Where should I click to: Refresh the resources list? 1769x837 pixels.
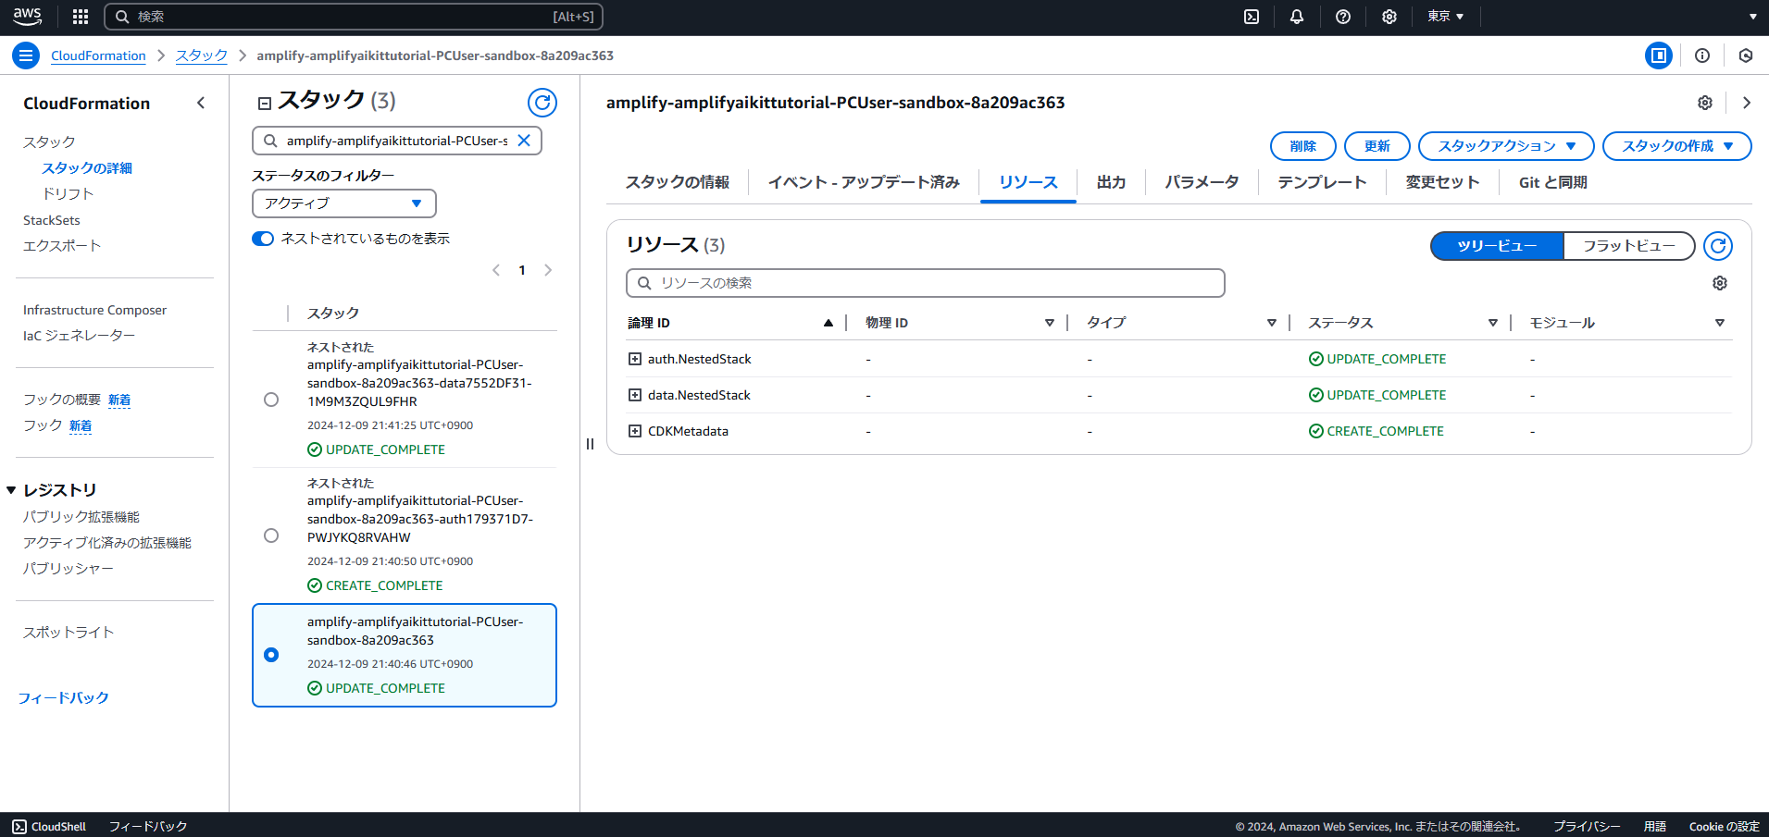(1718, 246)
